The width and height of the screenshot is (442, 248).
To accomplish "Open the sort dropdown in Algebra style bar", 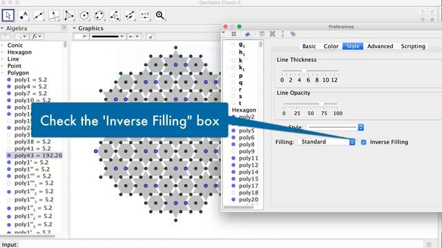I will click(x=21, y=37).
